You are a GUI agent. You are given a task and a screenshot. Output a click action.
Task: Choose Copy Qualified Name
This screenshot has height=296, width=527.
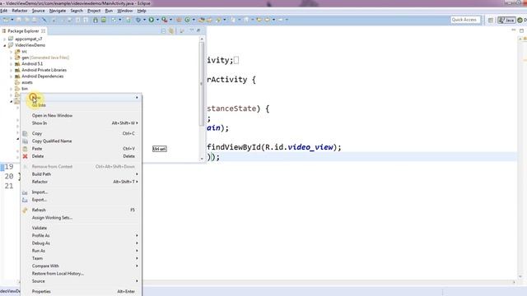81,141
